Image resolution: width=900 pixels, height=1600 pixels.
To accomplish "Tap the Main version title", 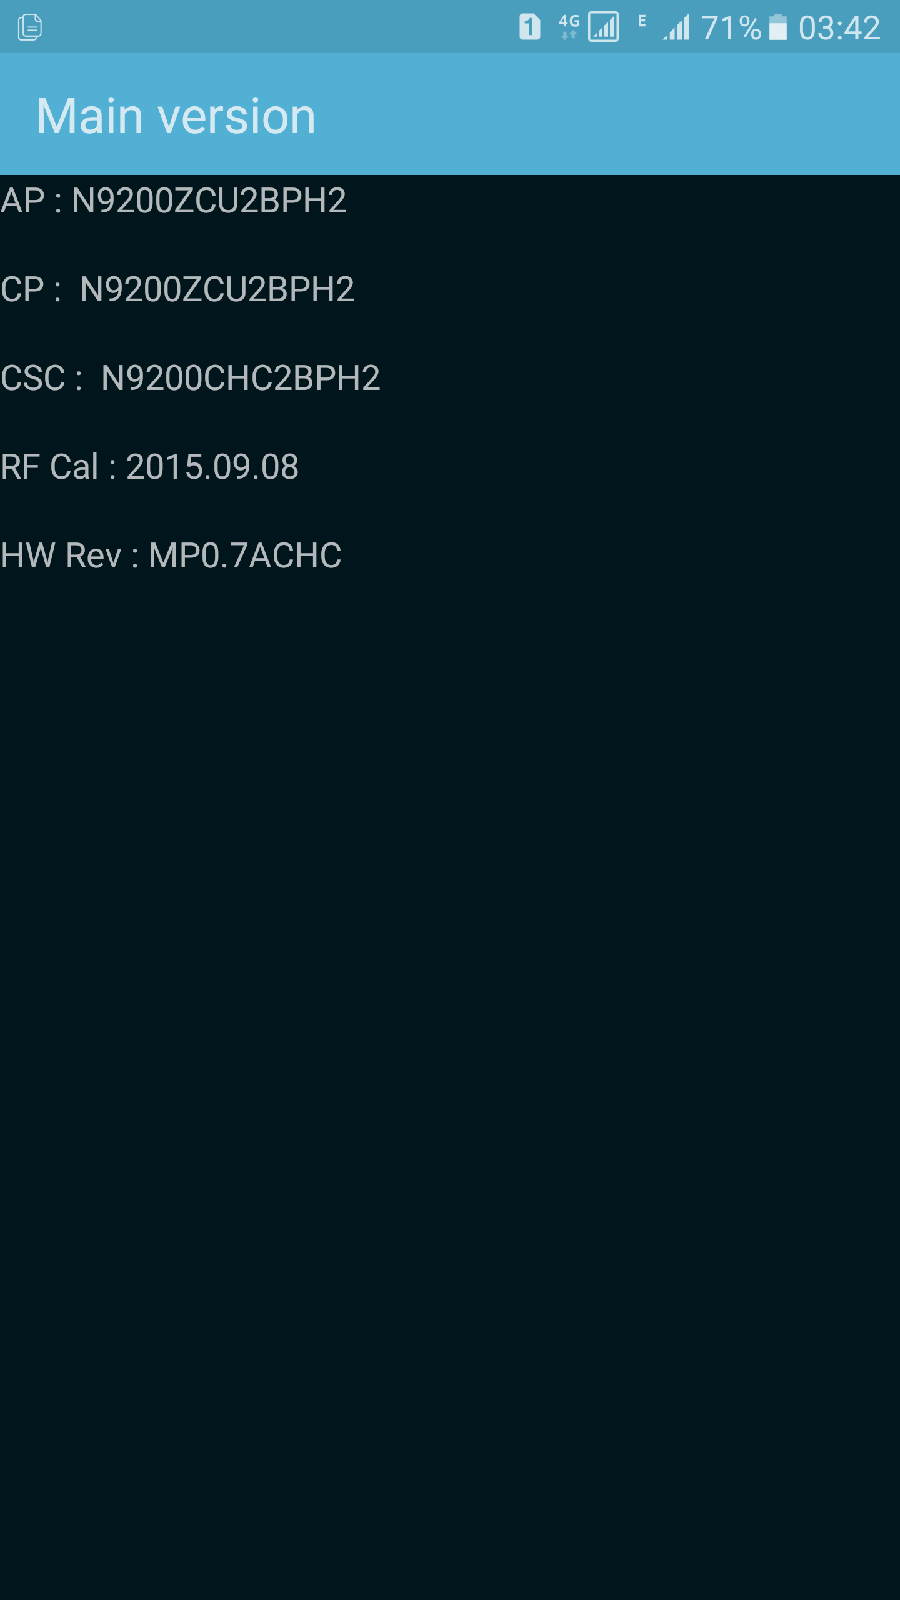I will point(176,116).
